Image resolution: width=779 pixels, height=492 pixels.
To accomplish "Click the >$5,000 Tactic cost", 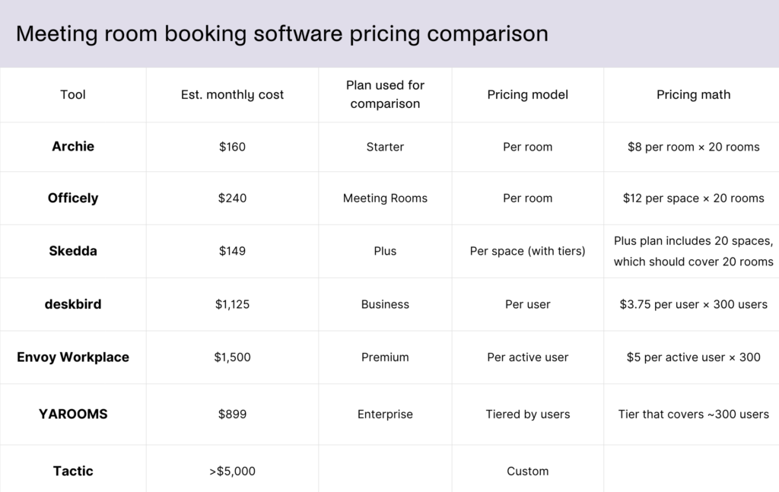I will point(232,471).
